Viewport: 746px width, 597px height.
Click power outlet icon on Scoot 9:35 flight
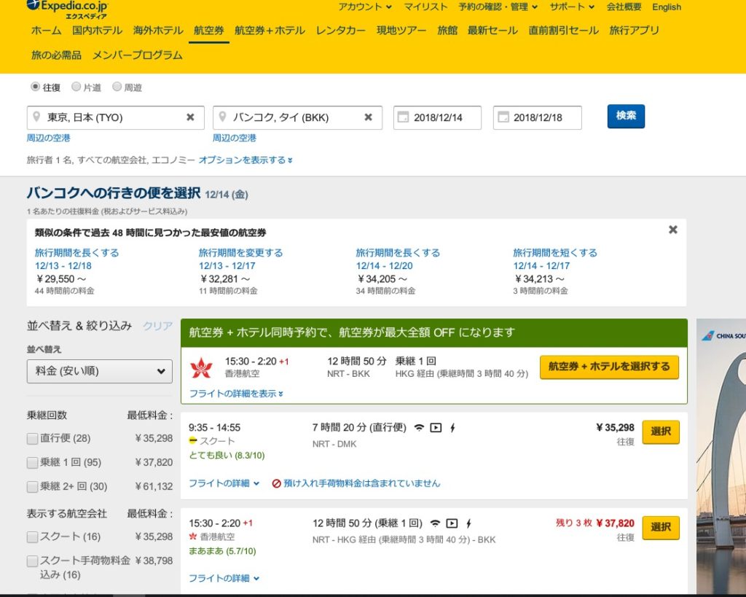pos(452,427)
